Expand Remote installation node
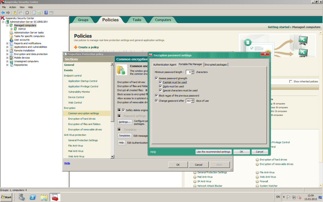The image size is (323, 202). tap(7, 50)
